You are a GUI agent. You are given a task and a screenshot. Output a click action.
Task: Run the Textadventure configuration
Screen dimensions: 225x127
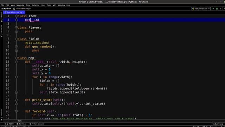[213, 8]
